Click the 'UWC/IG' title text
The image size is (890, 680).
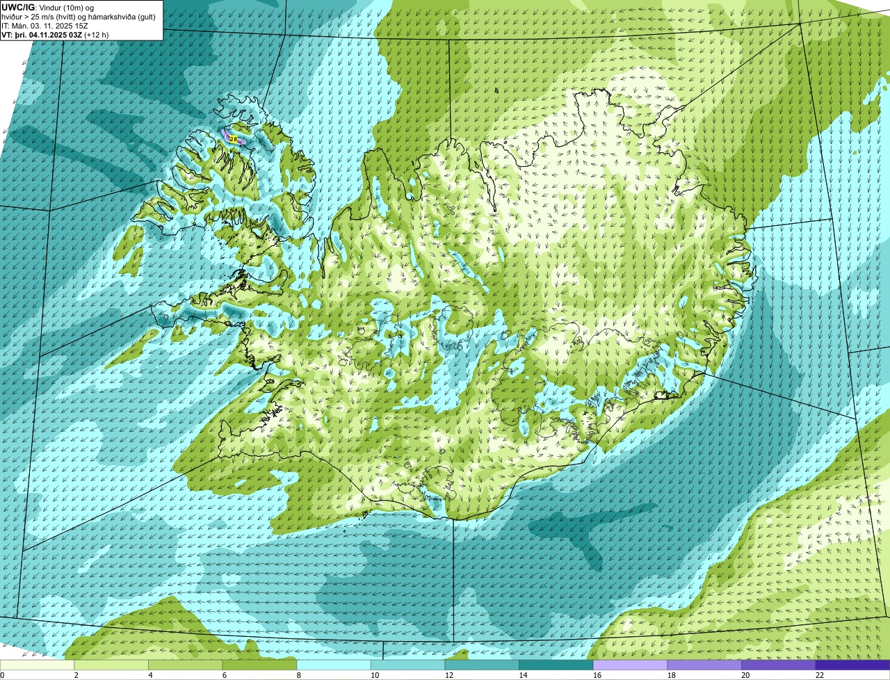pos(18,7)
